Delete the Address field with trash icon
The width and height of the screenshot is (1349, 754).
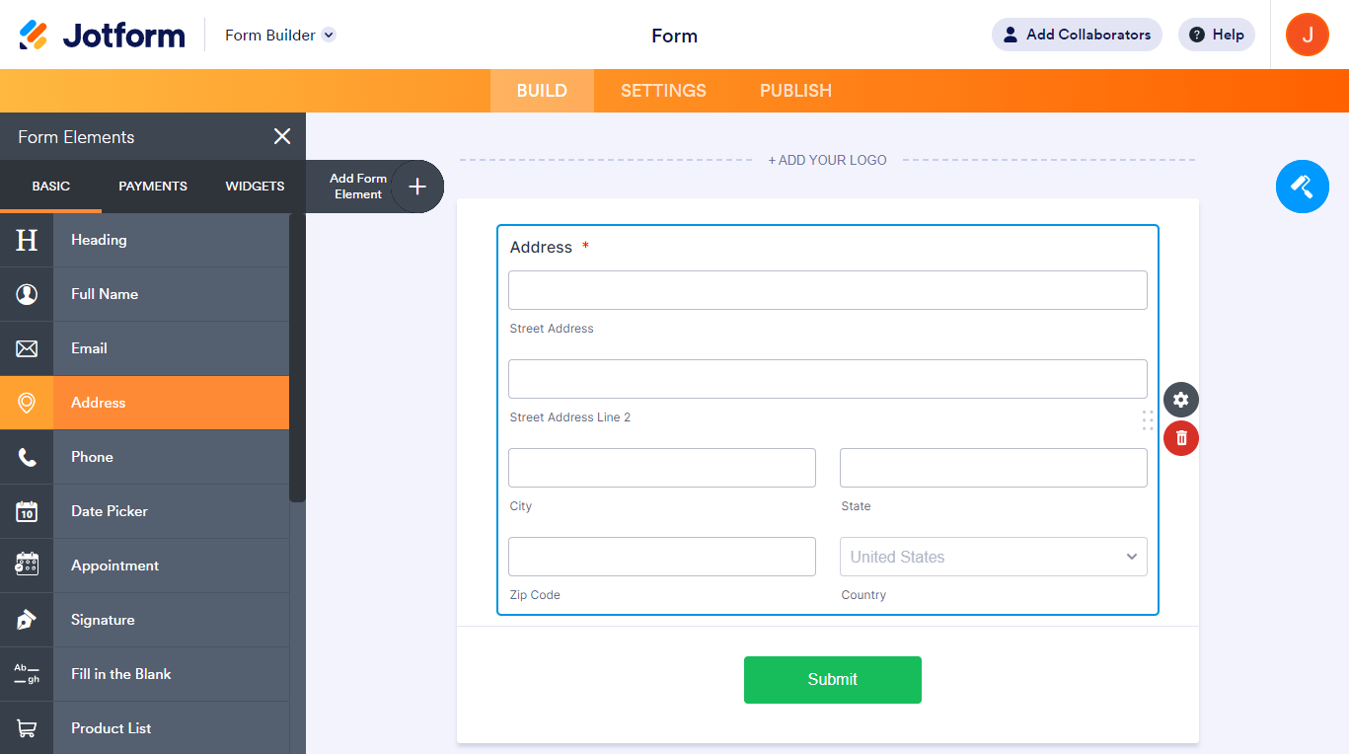[x=1181, y=437]
